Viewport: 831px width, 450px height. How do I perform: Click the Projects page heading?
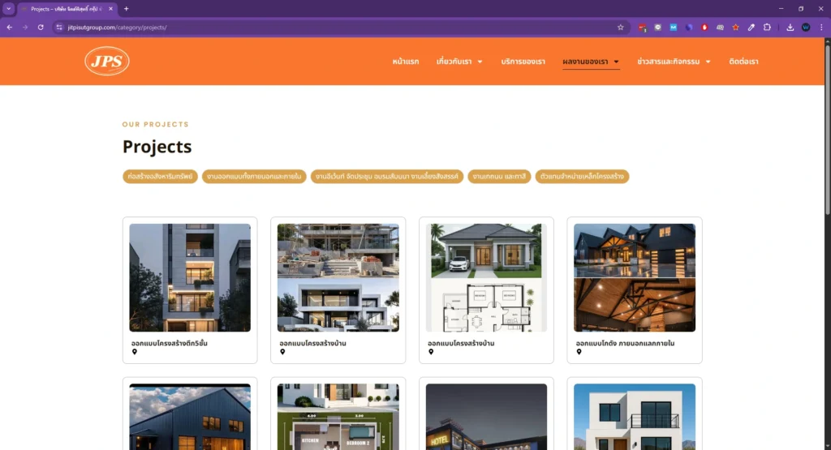click(x=157, y=147)
